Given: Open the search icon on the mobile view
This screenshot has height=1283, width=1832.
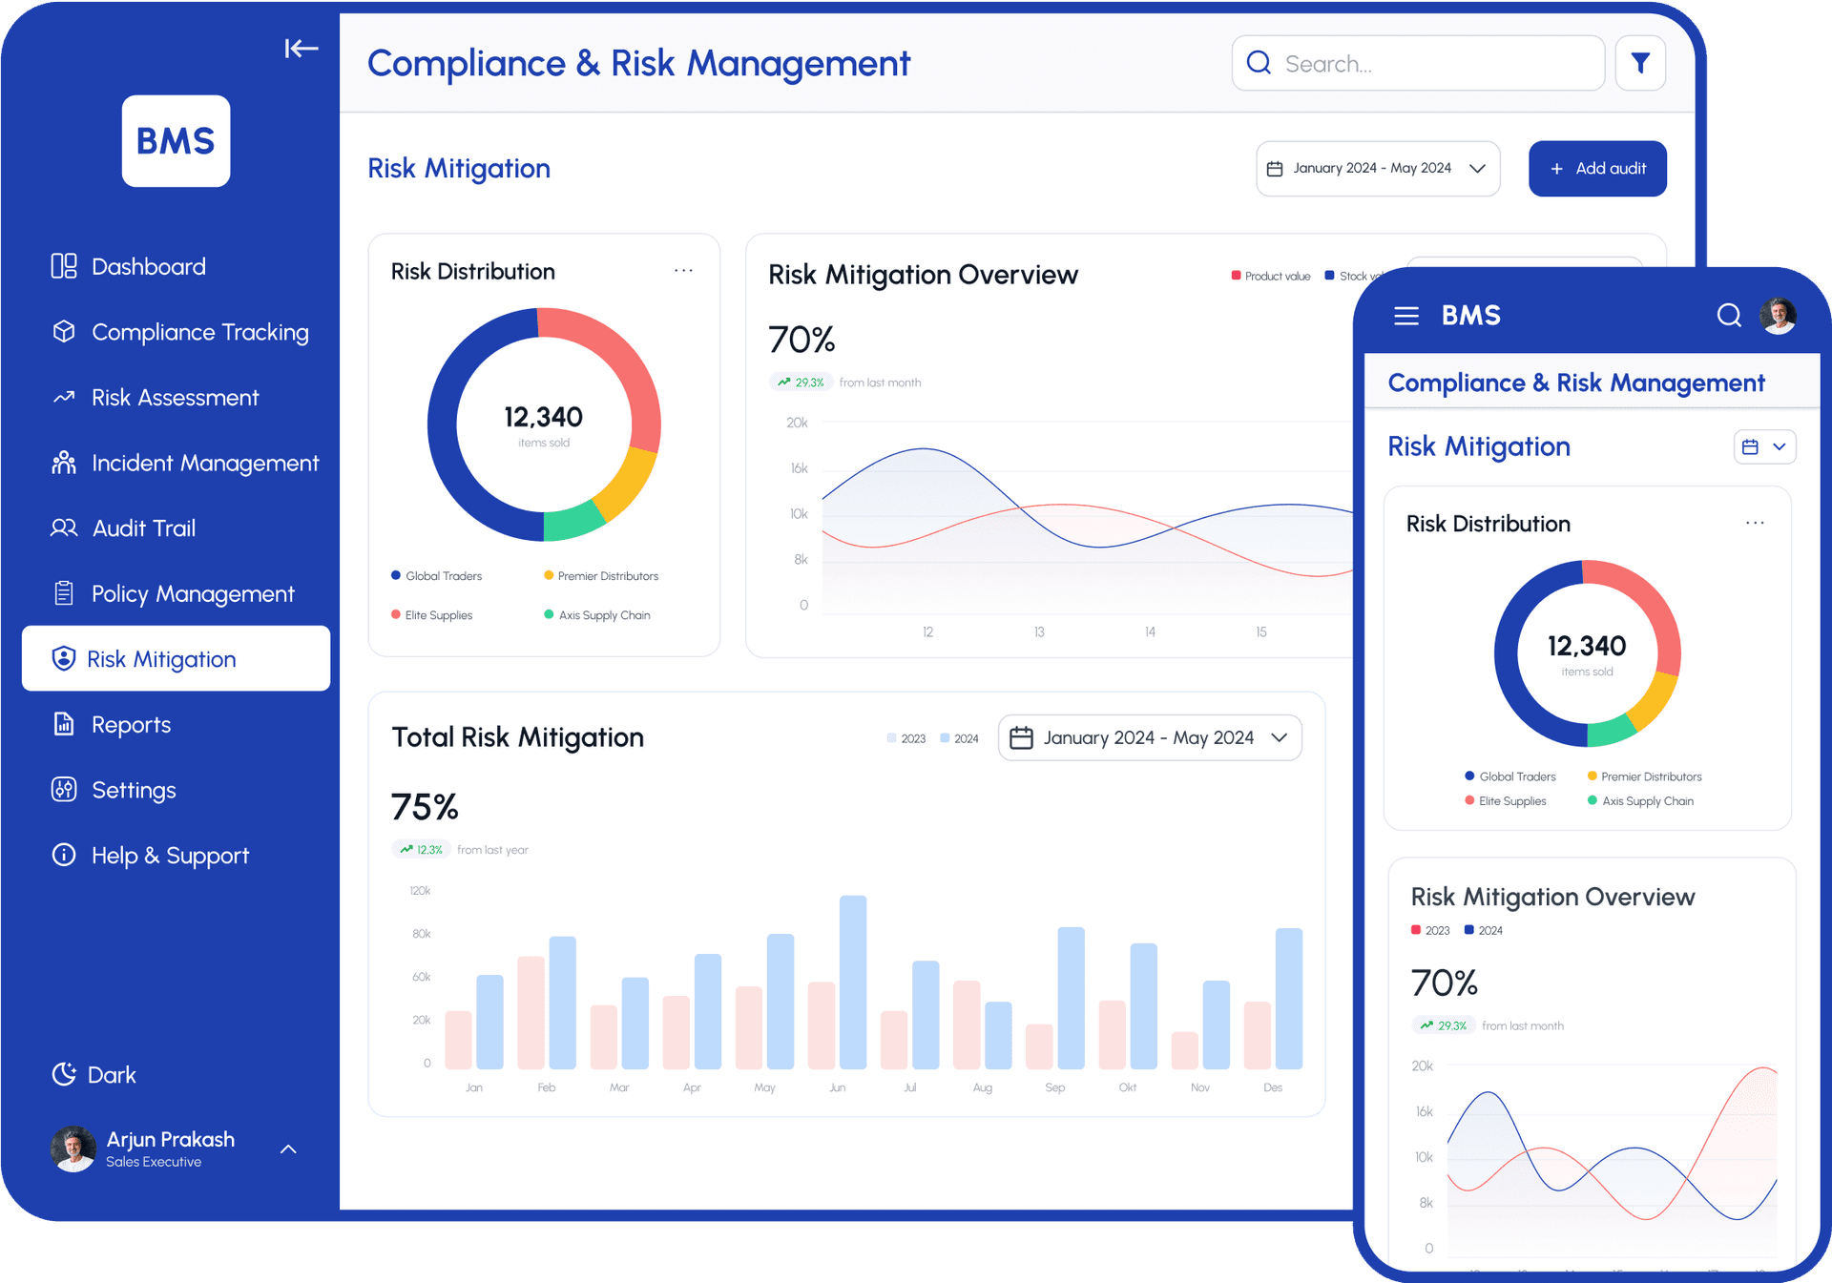Looking at the screenshot, I should pos(1729,316).
